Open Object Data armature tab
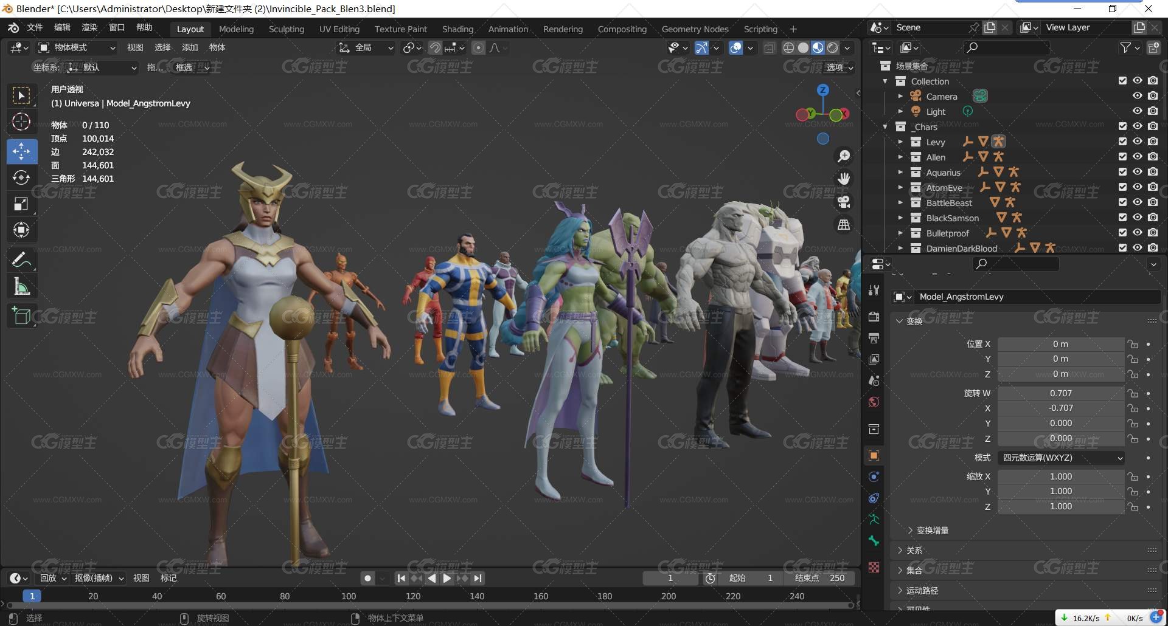This screenshot has width=1168, height=626. [874, 519]
